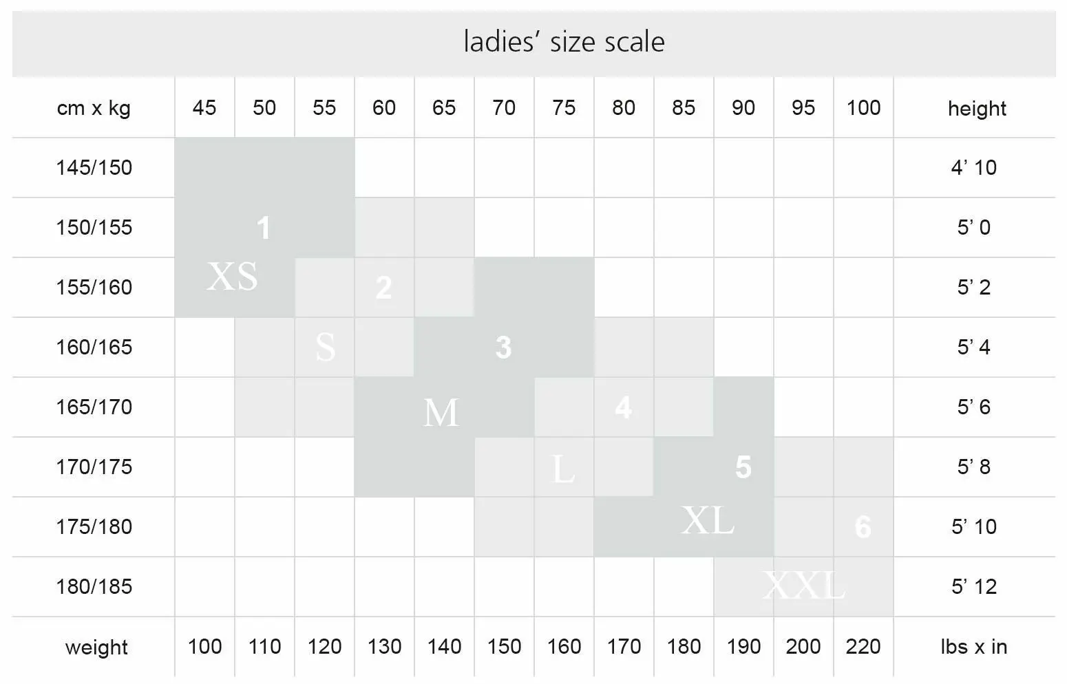The height and width of the screenshot is (684, 1067).
Task: Select the M size label
Action: click(x=441, y=413)
